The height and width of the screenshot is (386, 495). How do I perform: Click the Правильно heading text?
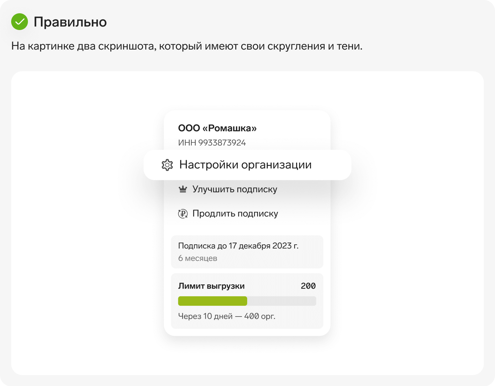tap(70, 22)
